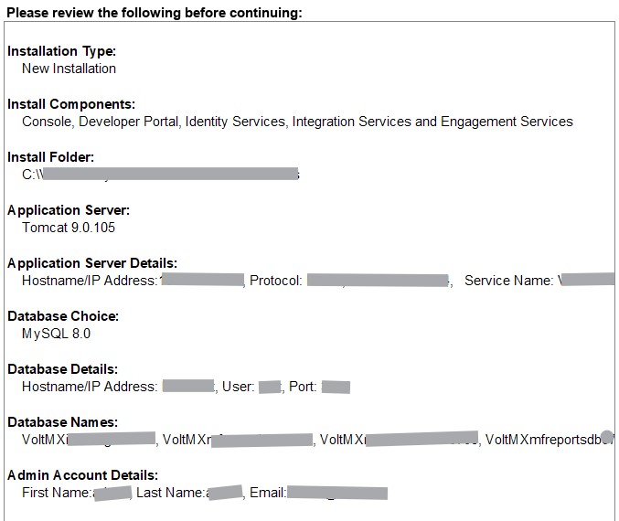This screenshot has height=521, width=619.
Task: Click the admin Email label
Action: (x=267, y=493)
